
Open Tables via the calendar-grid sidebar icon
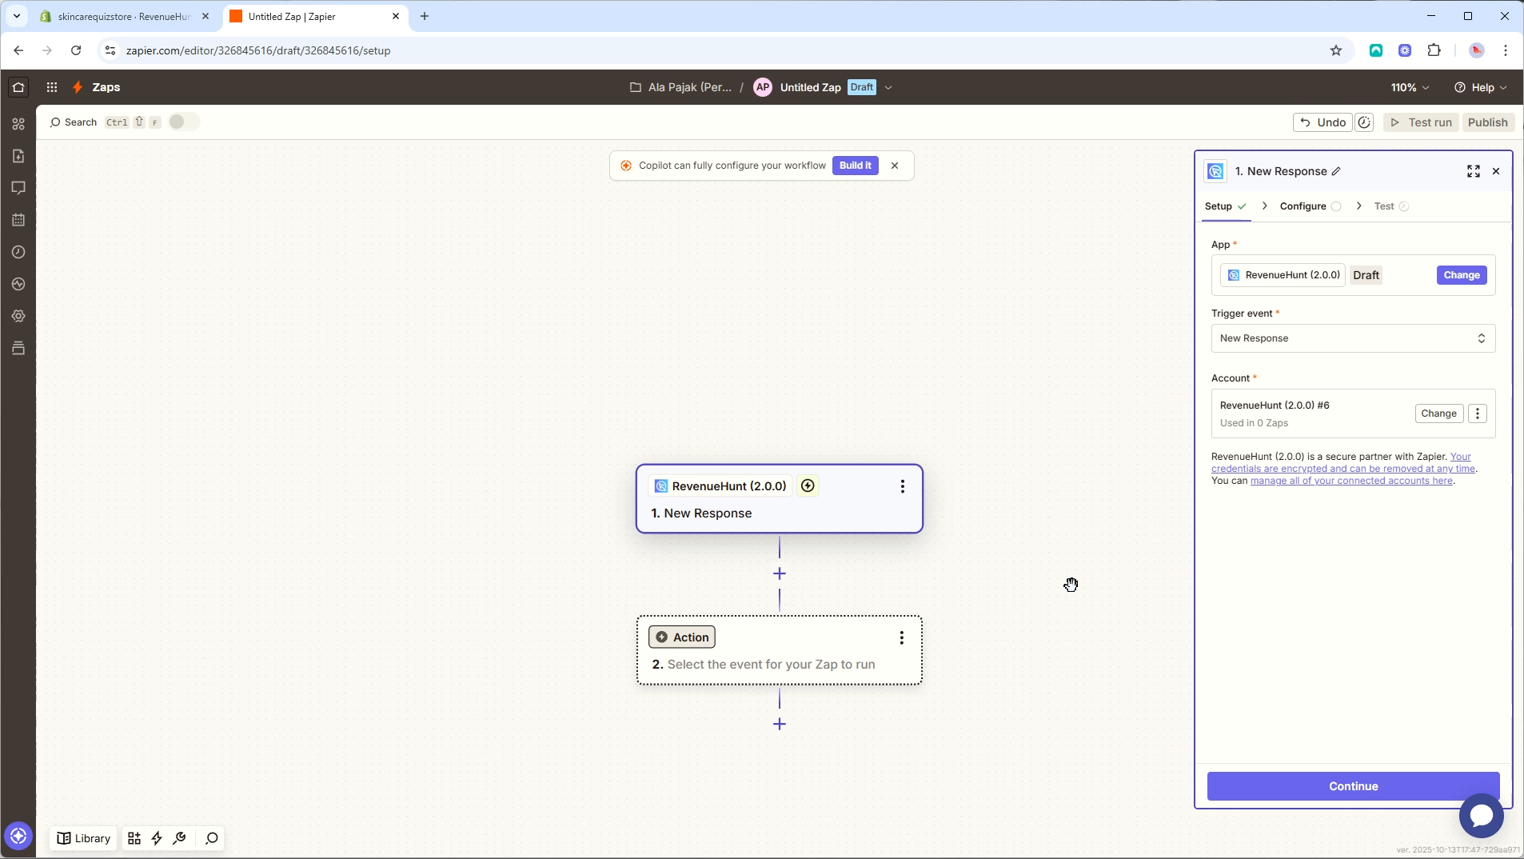(x=18, y=220)
